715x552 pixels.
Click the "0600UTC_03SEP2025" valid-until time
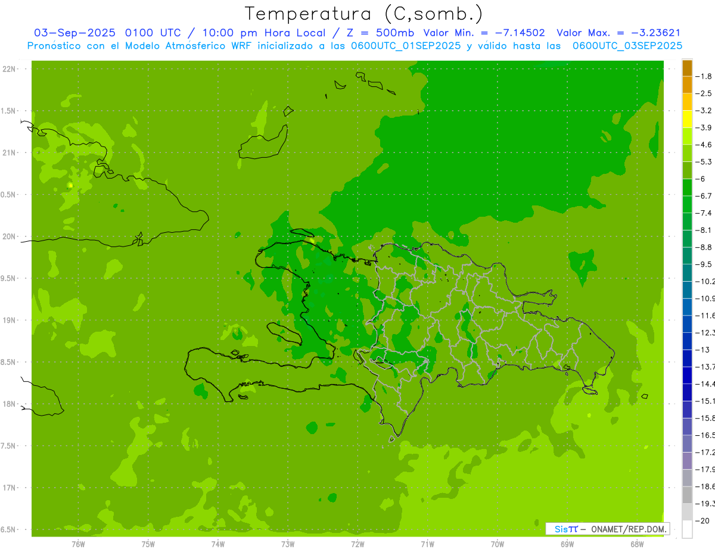coord(627,46)
